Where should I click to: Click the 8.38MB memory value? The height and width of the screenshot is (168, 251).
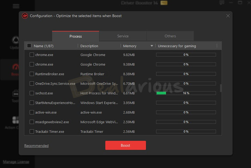(x=129, y=74)
